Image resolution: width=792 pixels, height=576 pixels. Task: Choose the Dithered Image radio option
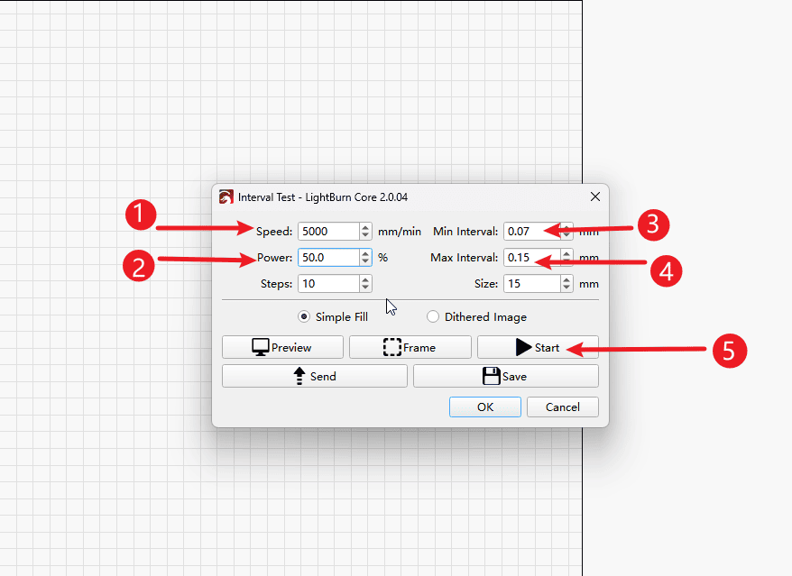433,316
